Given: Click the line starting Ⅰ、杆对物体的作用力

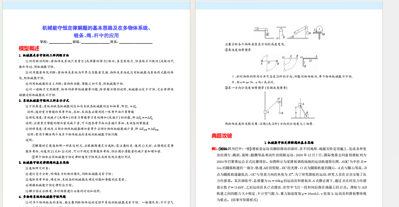Looking at the screenshot, I should [292, 76].
